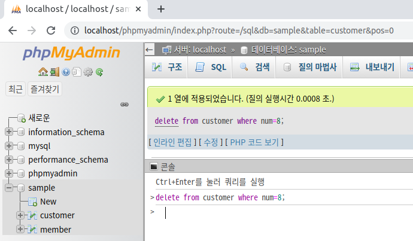413x241 pixels.
Task: Open the customer table
Action: (57, 215)
